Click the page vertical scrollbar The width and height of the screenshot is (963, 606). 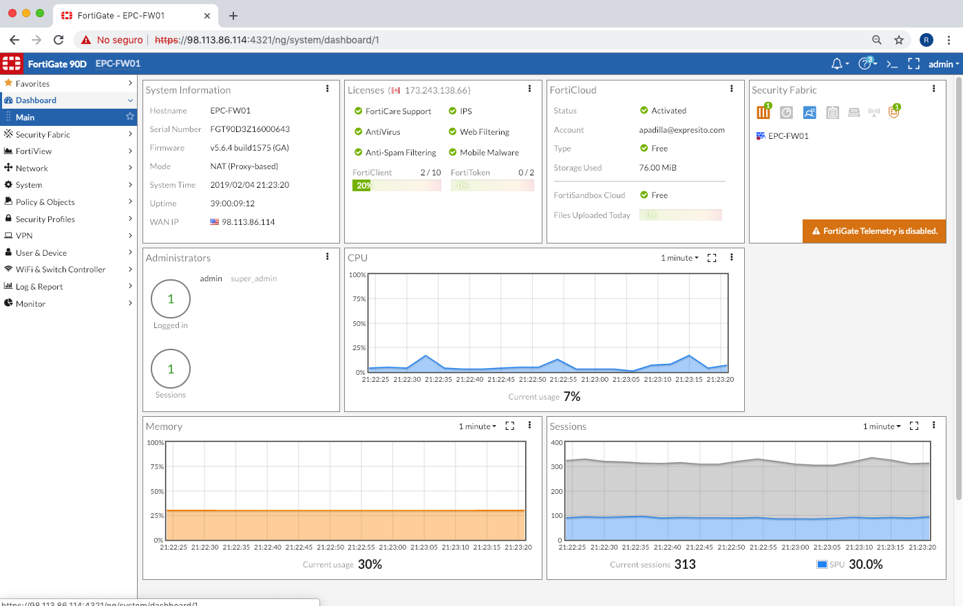coord(959,289)
